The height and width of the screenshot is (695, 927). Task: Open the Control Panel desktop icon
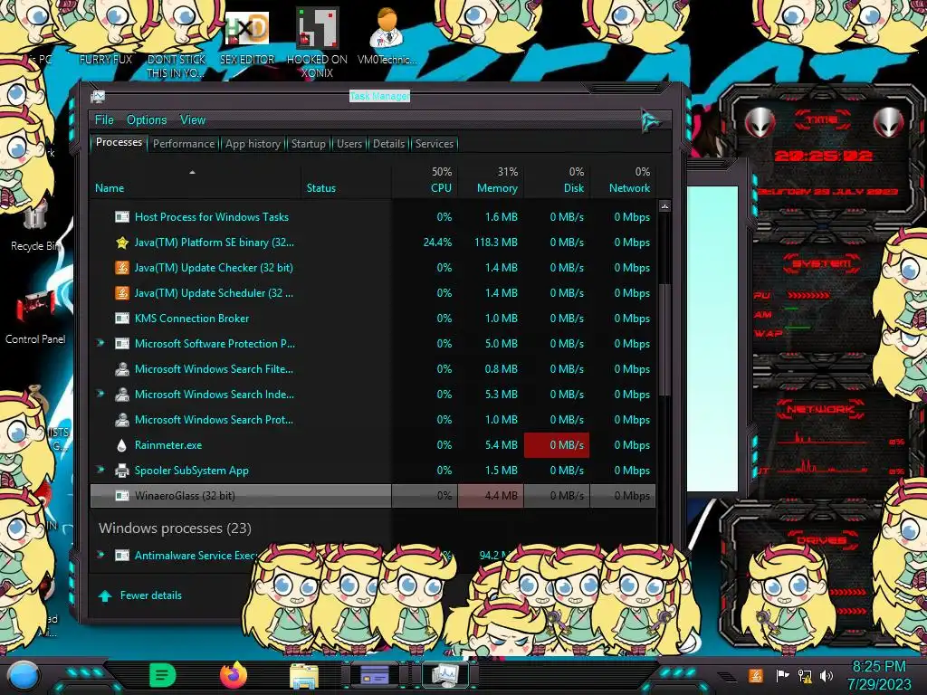[x=35, y=318]
